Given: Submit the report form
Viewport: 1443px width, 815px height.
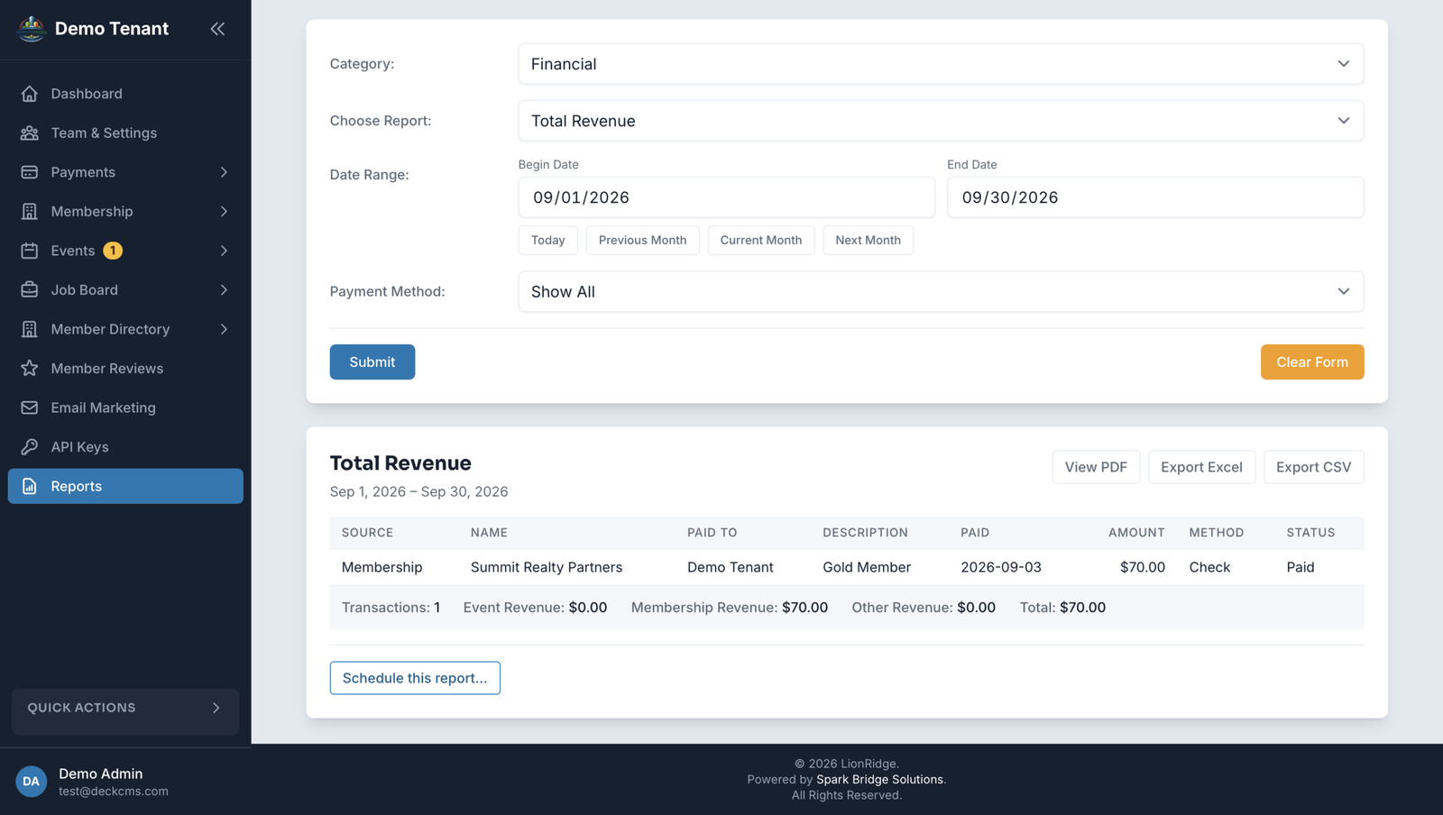Looking at the screenshot, I should (x=372, y=362).
